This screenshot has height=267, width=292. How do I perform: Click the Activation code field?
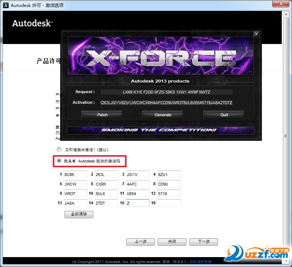pyautogui.click(x=166, y=103)
